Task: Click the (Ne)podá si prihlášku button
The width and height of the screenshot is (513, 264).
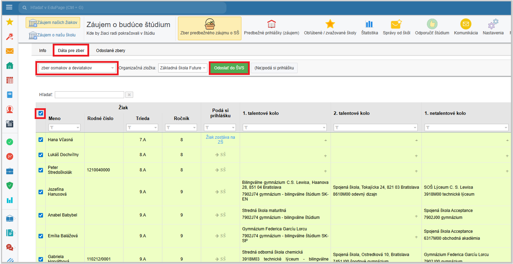Action: (x=274, y=68)
